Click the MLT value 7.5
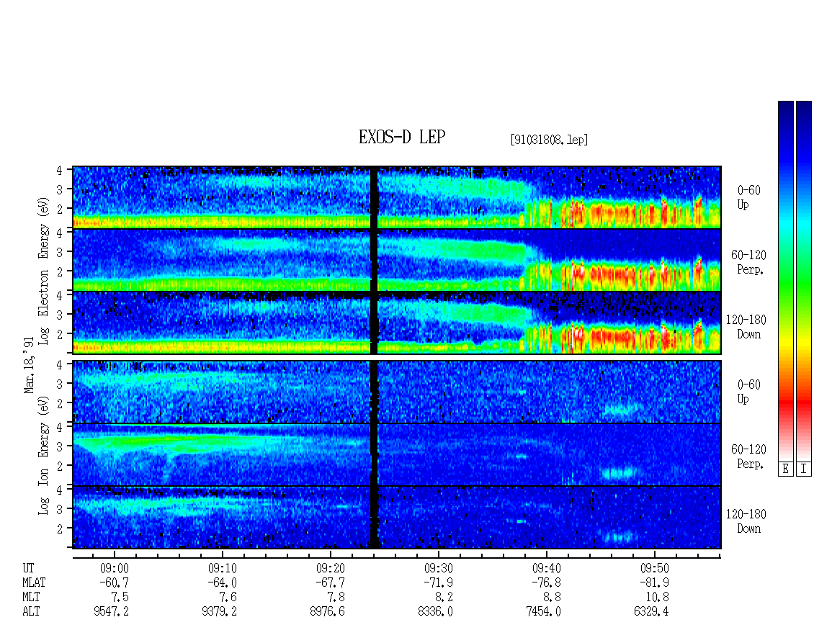 tap(120, 597)
